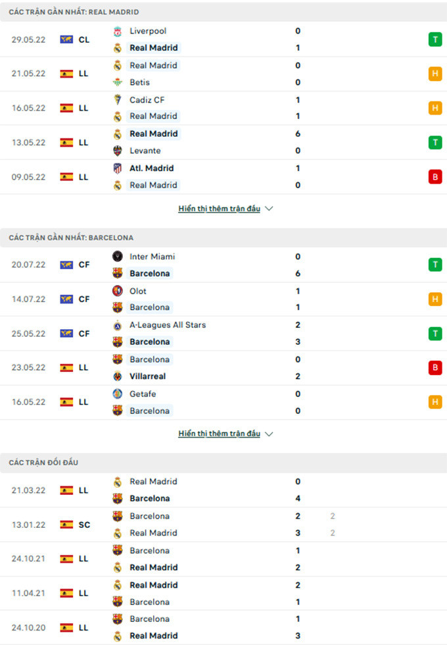Click the Villarreal club badge
This screenshot has width=447, height=645.
click(x=118, y=376)
